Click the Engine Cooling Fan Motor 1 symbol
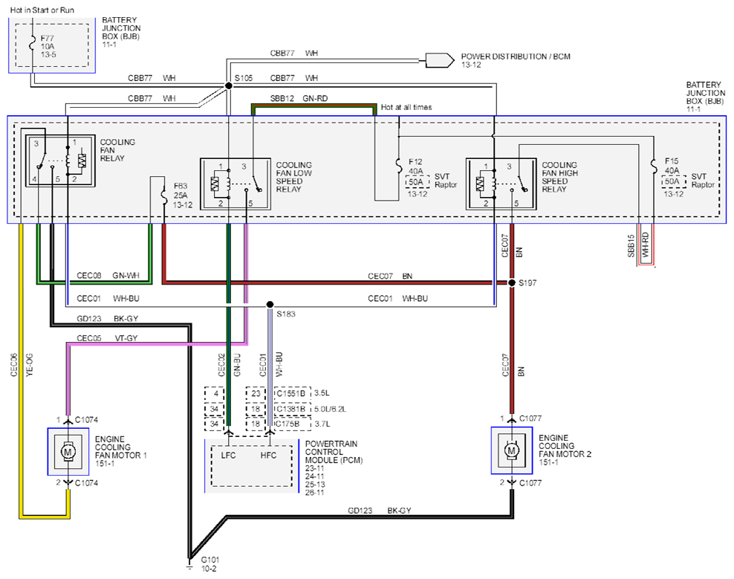Viewport: 734px width, 579px height. click(68, 452)
